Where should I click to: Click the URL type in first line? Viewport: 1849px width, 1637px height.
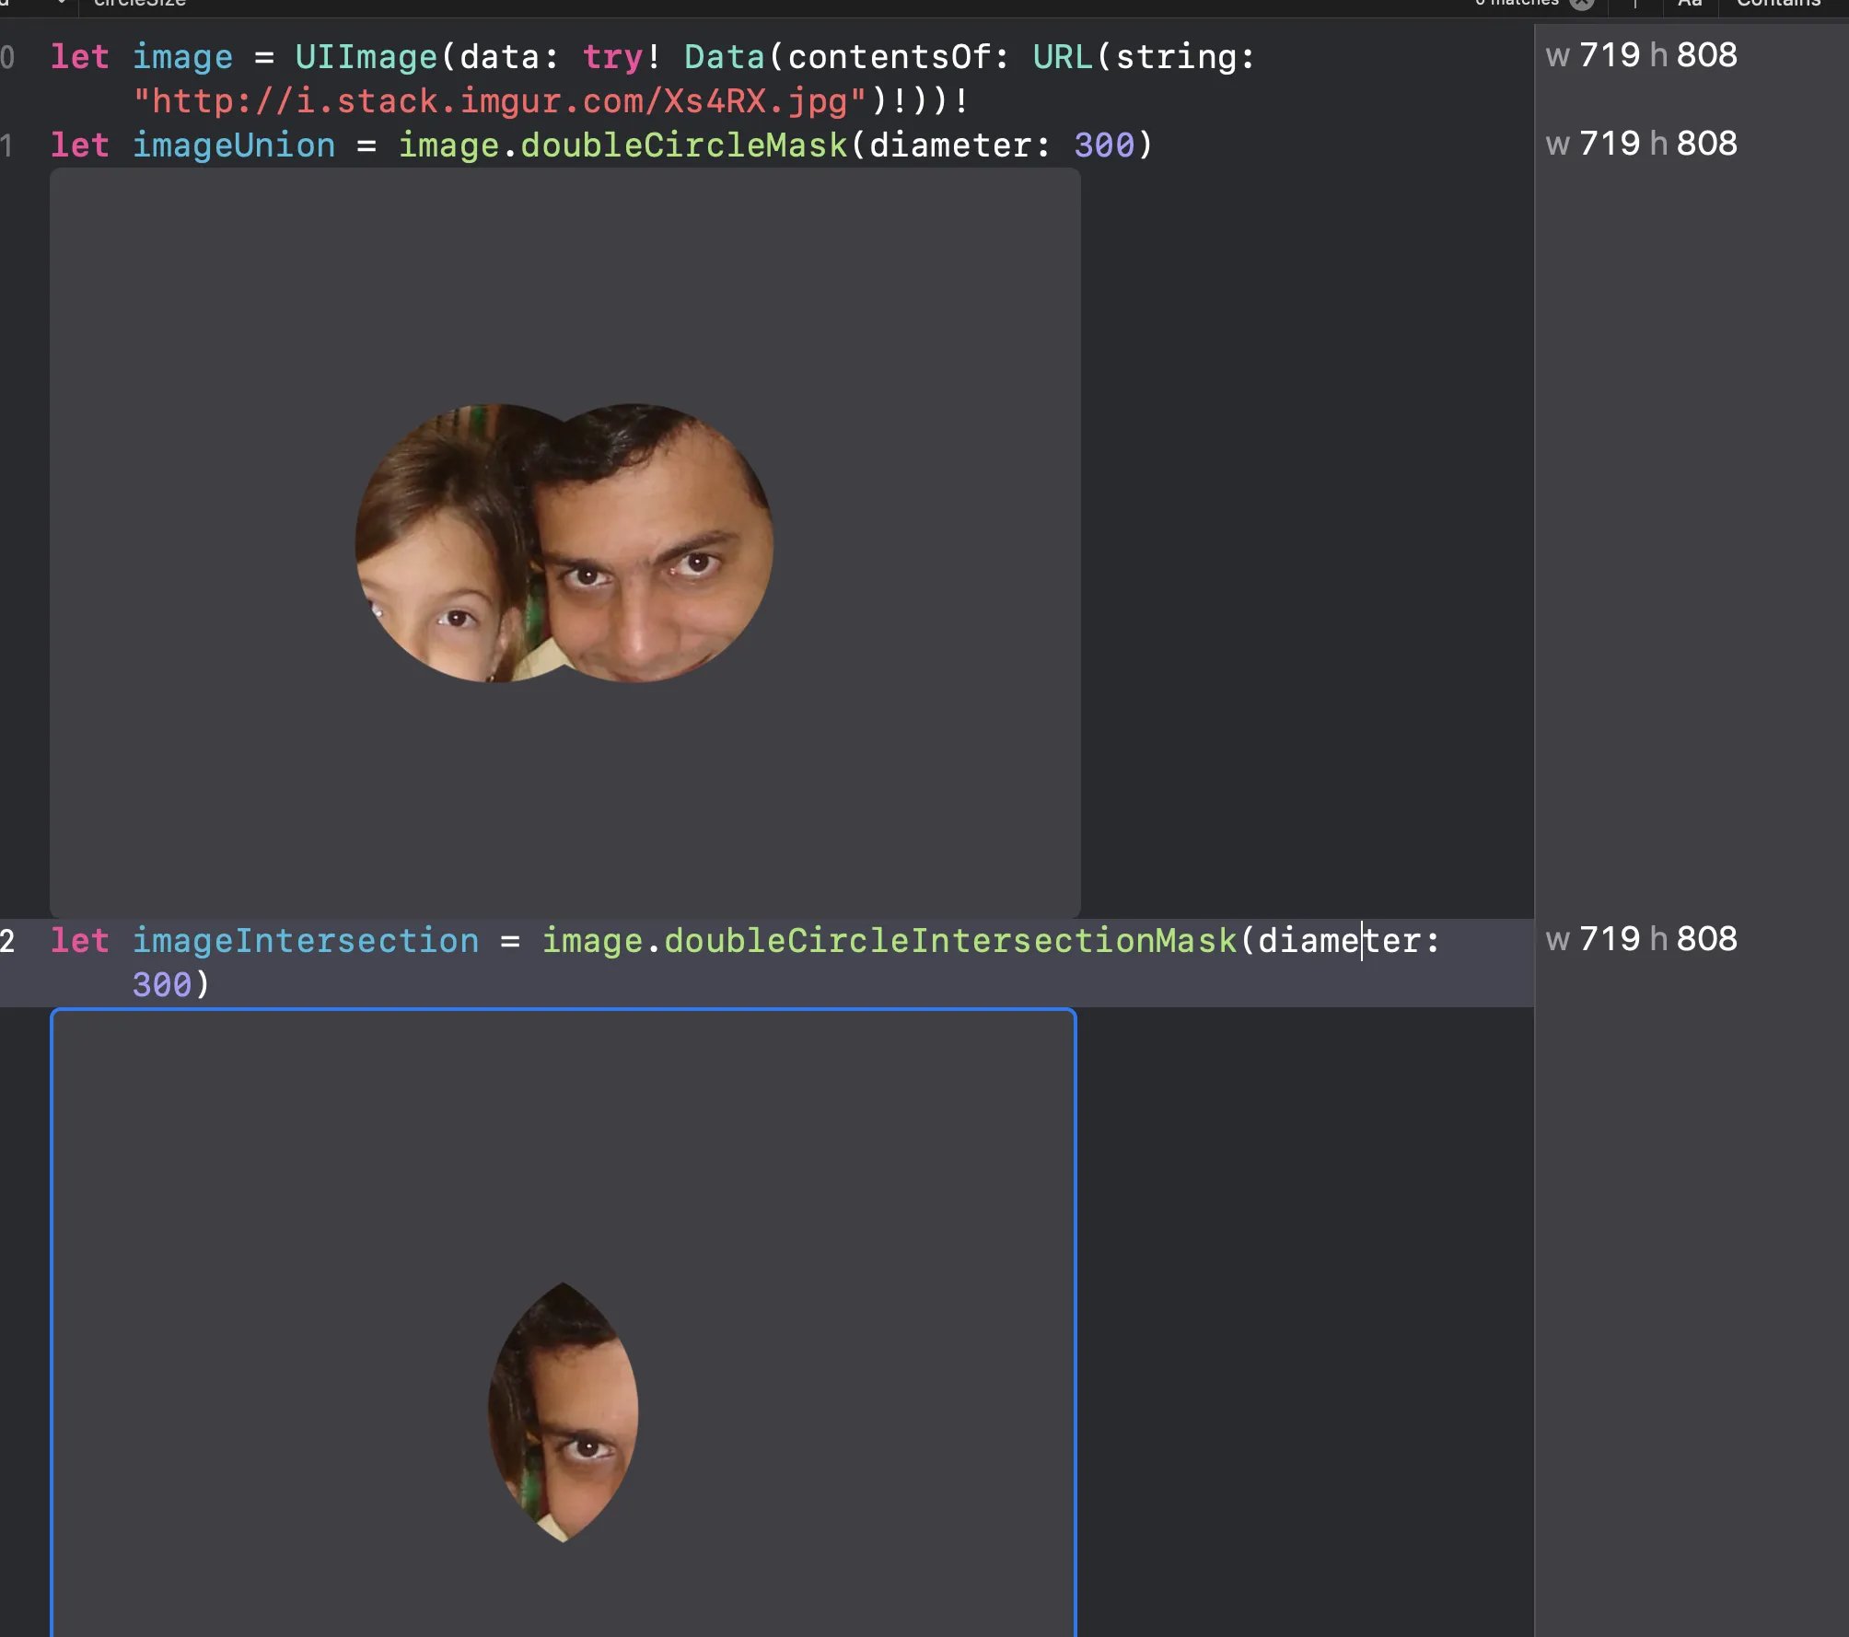[1062, 57]
